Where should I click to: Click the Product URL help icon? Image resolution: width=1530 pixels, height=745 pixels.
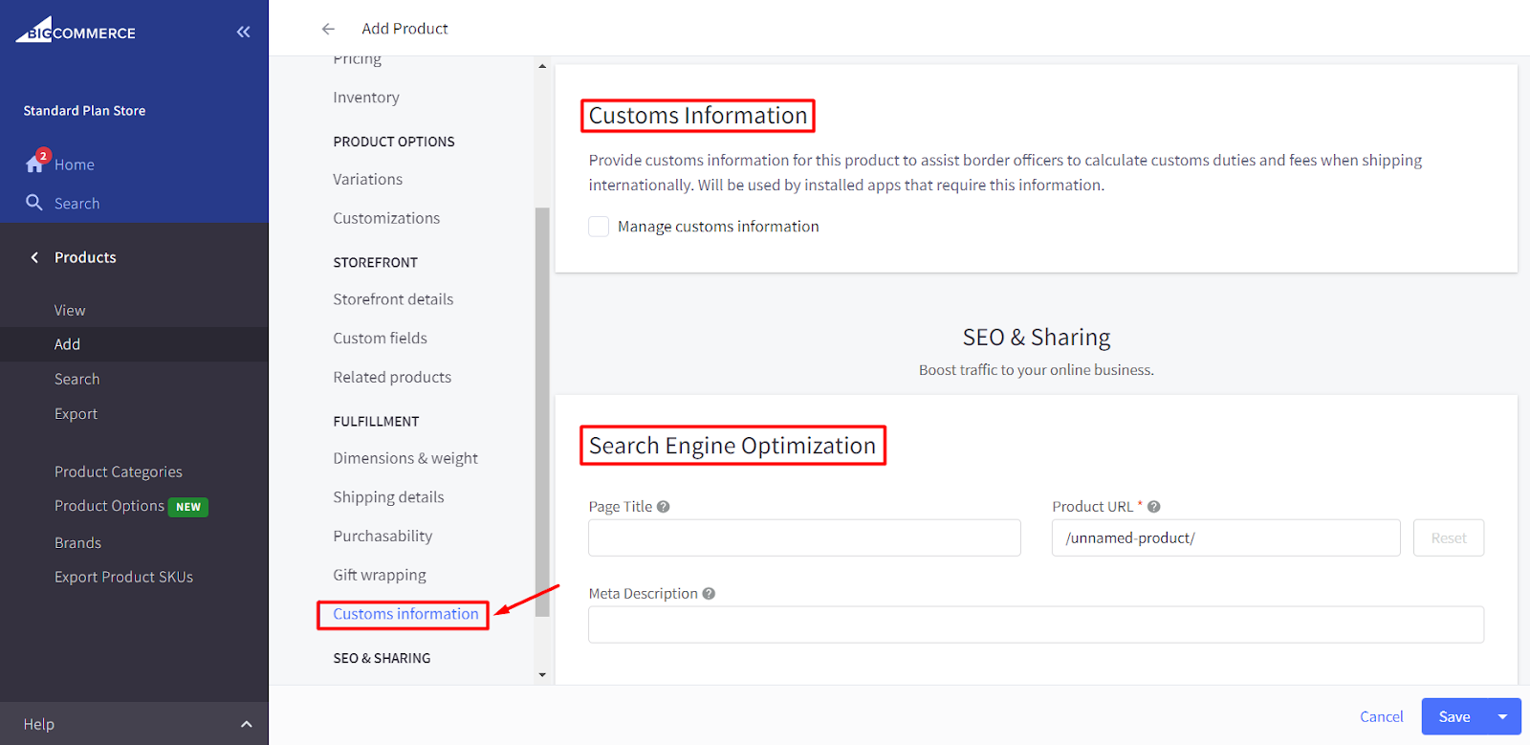pyautogui.click(x=1154, y=507)
